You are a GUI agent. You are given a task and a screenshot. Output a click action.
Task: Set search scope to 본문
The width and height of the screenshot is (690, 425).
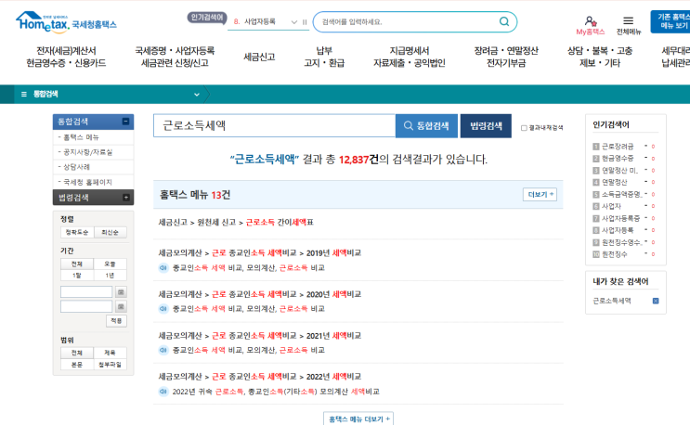tap(77, 365)
